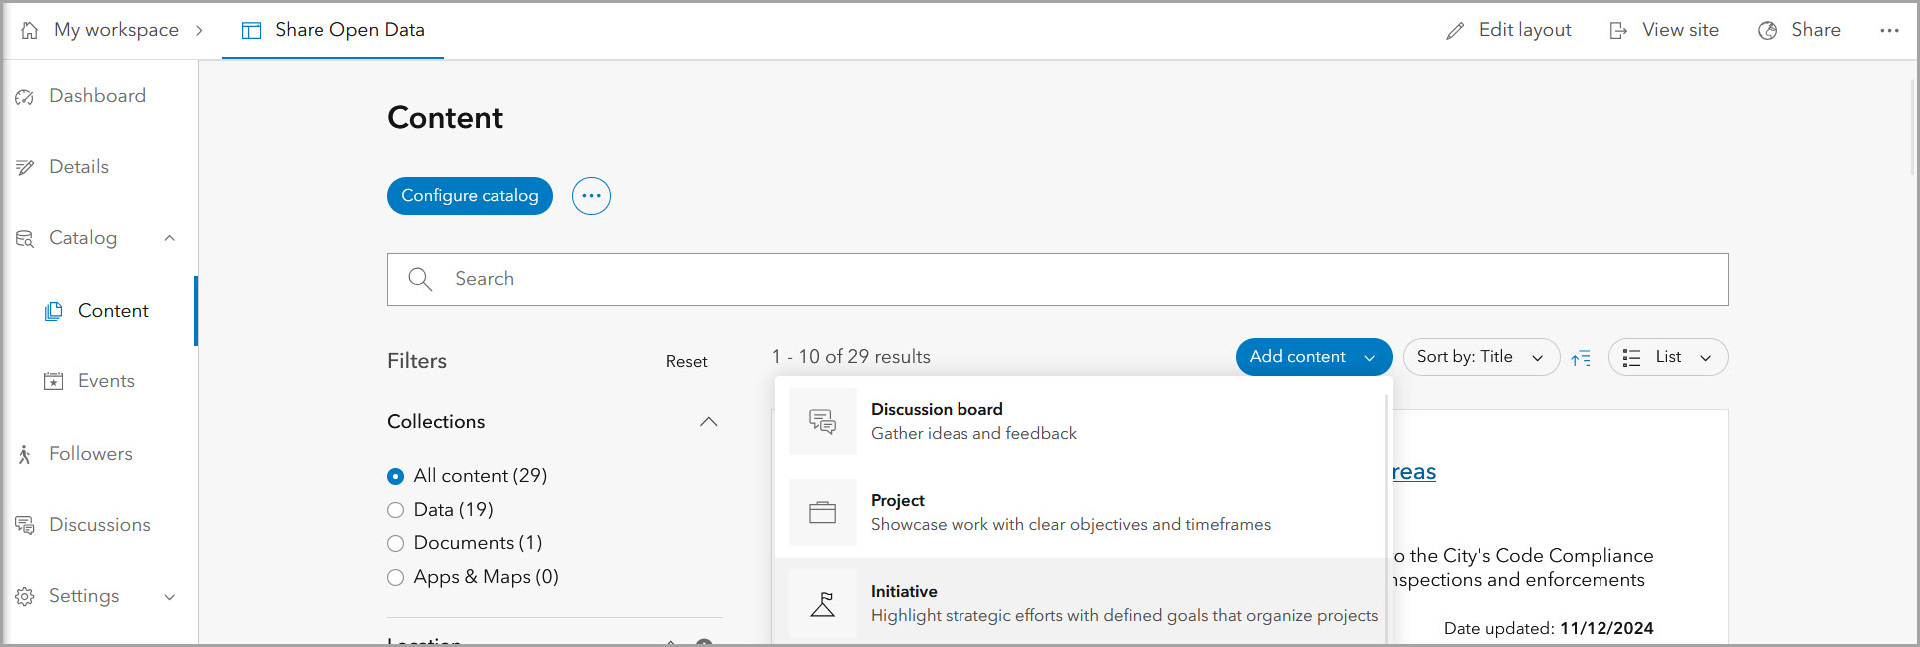Click the home icon beside My workspace
1920x647 pixels.
tap(30, 30)
